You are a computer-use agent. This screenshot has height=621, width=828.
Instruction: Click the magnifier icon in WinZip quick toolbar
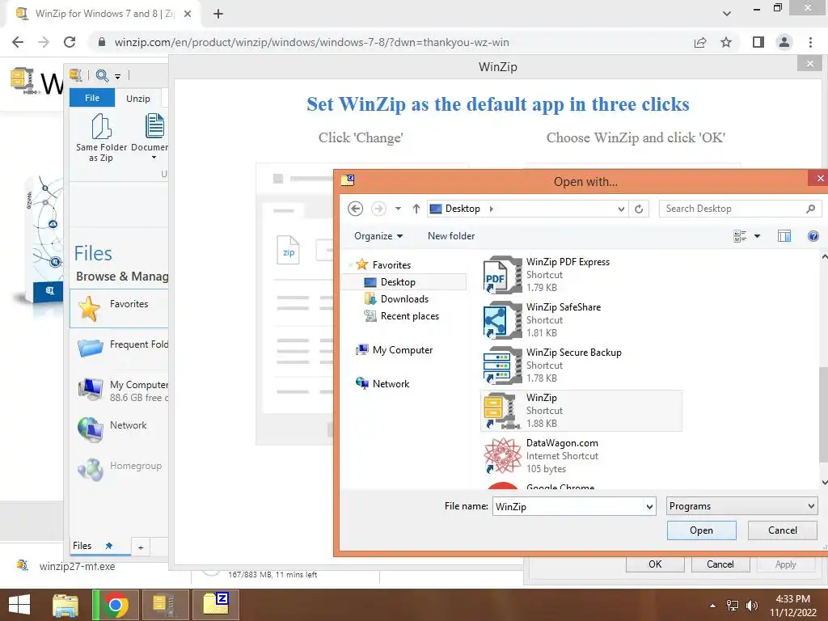103,75
